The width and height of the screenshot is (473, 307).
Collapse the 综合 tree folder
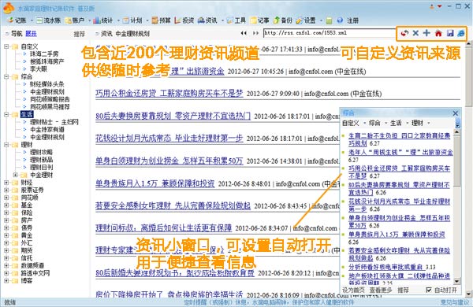(x=6, y=76)
